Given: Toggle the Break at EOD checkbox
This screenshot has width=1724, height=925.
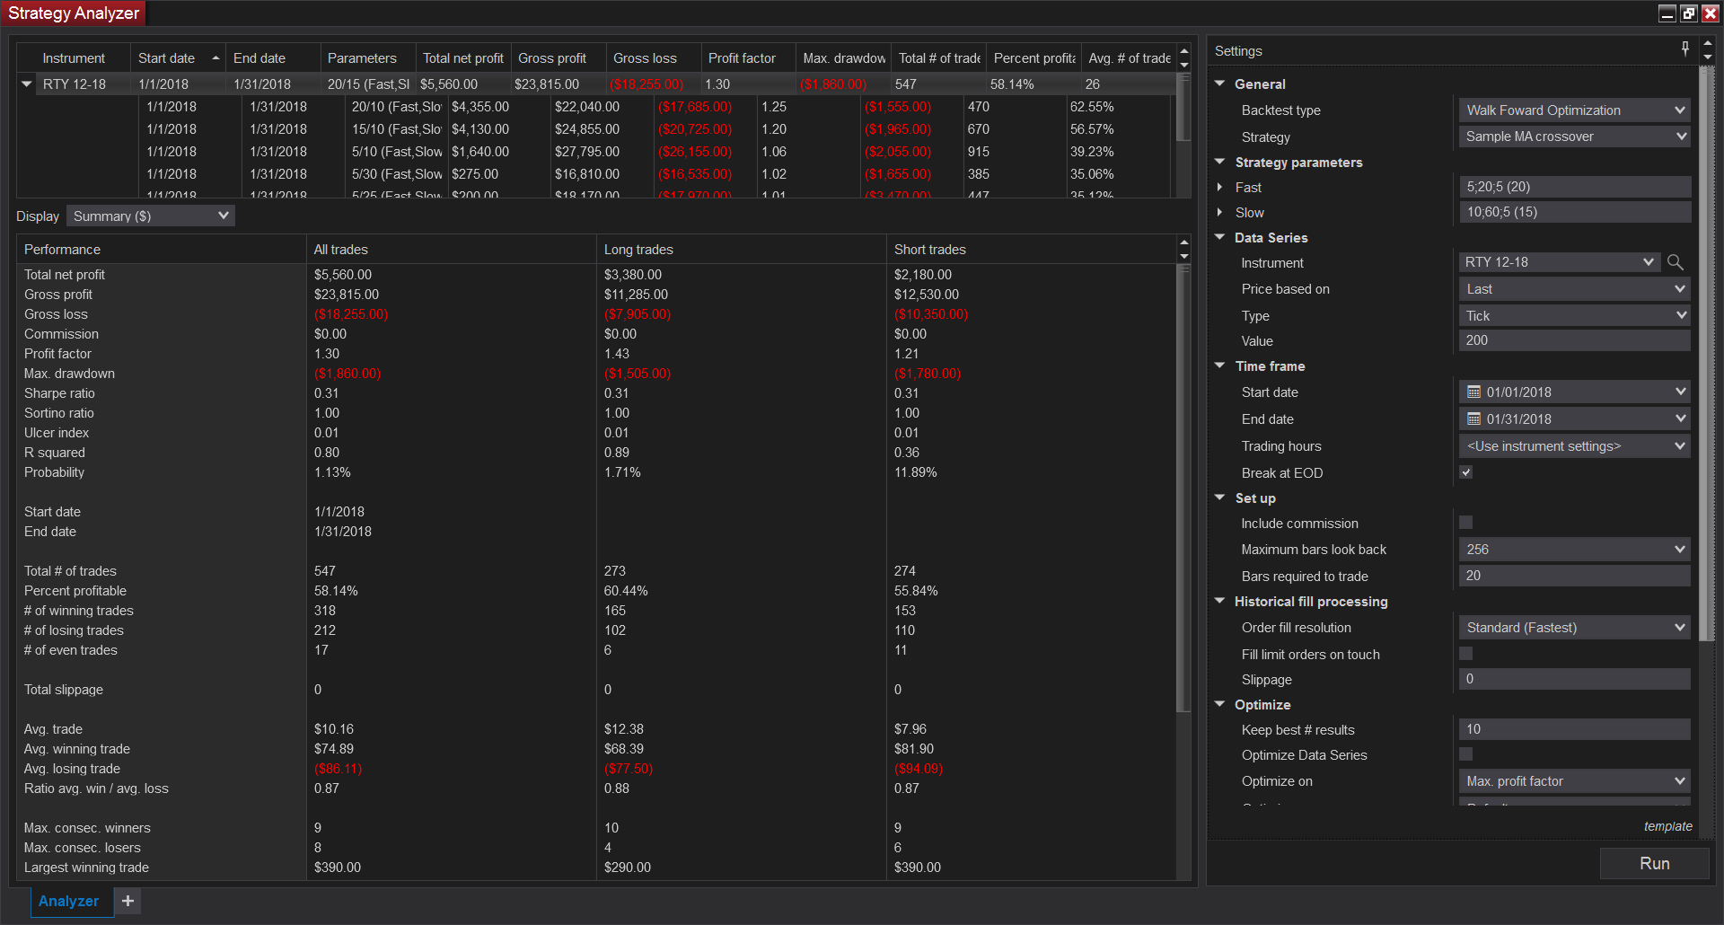Looking at the screenshot, I should [1465, 472].
